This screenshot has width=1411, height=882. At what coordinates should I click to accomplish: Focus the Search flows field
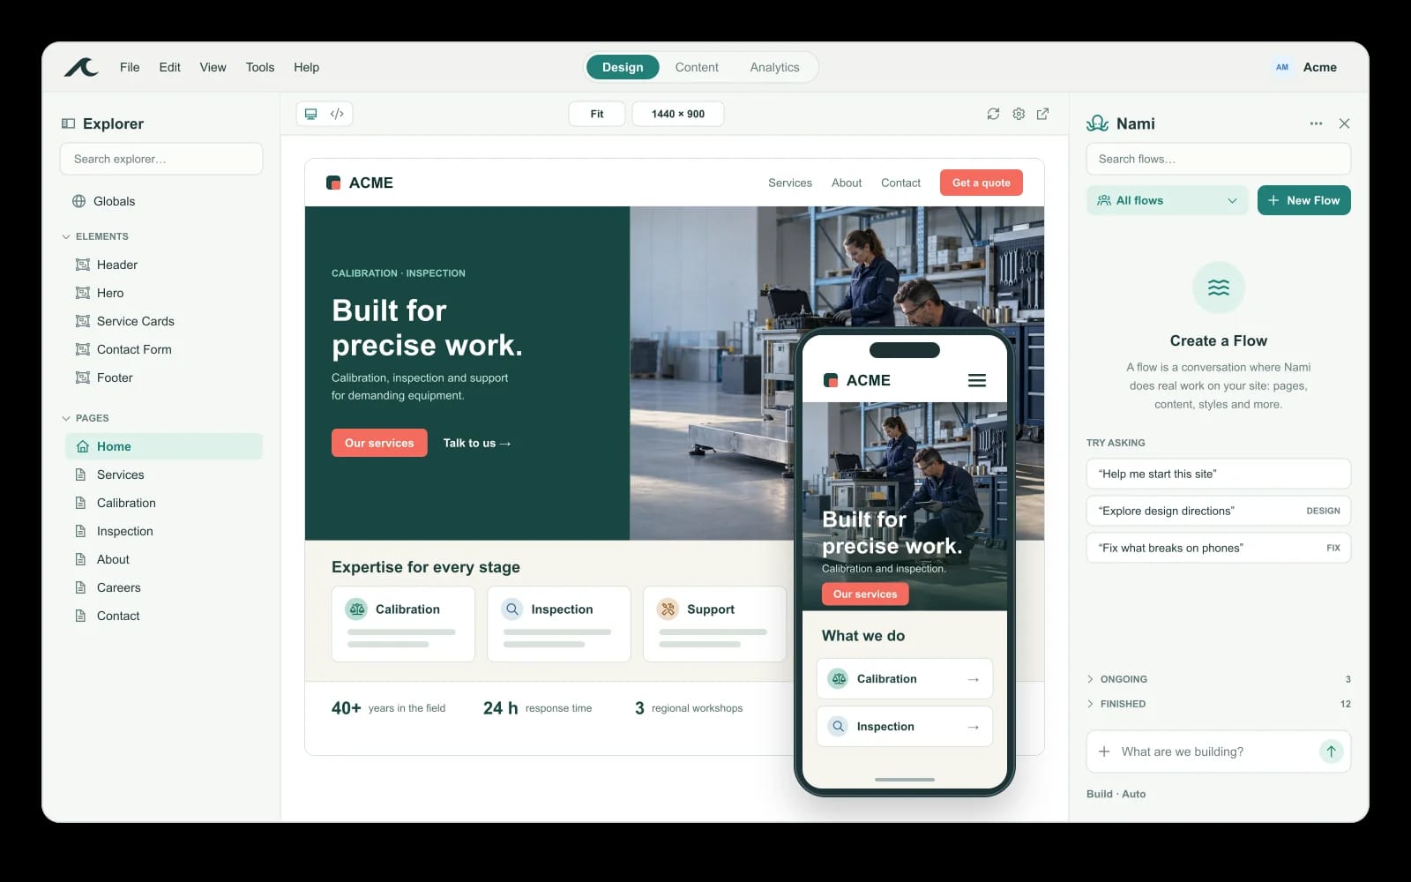point(1218,159)
